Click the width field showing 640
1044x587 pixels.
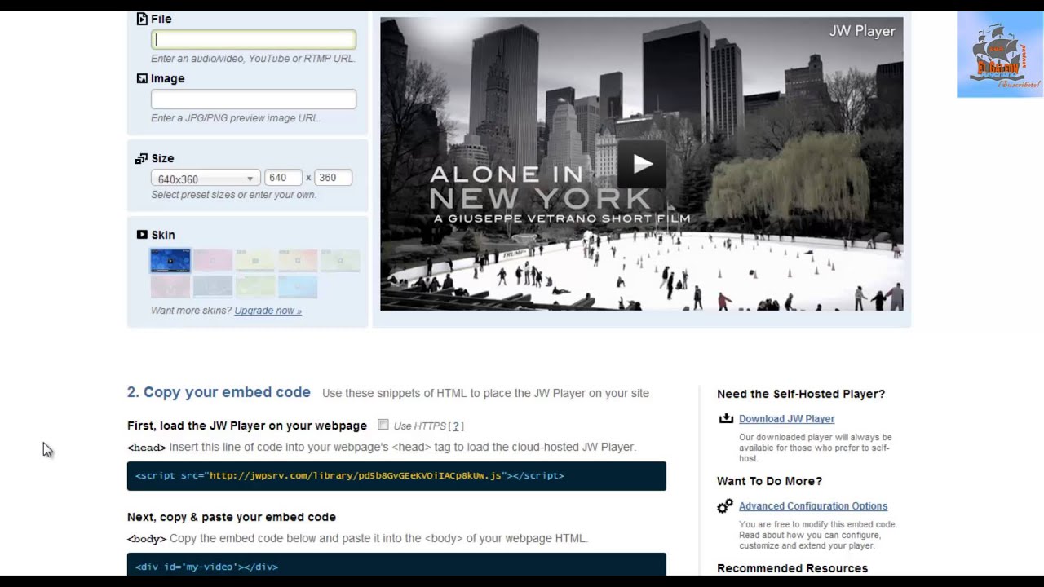283,178
